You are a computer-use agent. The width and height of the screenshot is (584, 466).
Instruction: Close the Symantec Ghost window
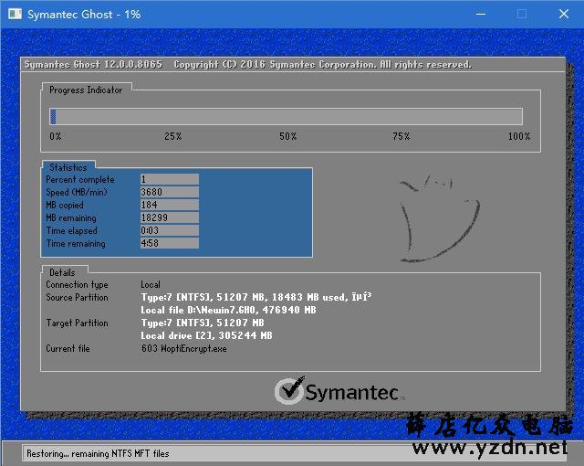pos(564,15)
